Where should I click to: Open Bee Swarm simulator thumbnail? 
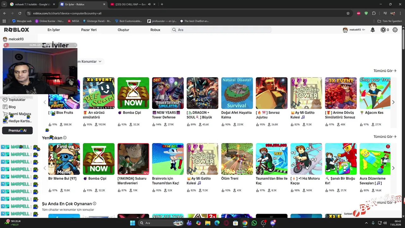(x=99, y=93)
